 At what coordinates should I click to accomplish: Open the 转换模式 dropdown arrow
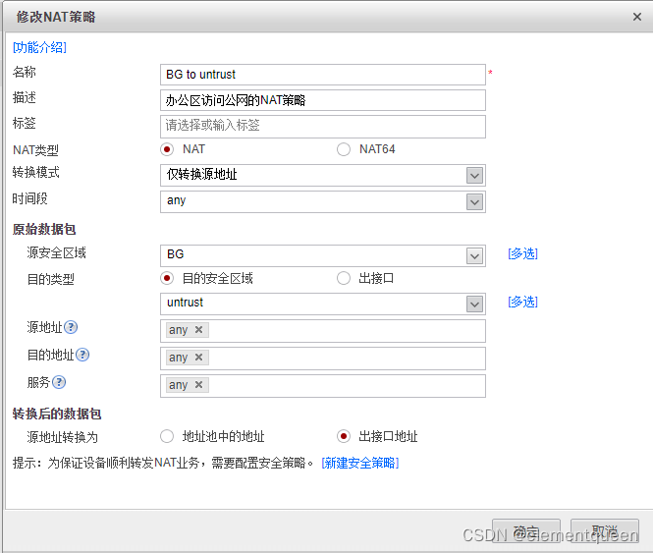(474, 176)
